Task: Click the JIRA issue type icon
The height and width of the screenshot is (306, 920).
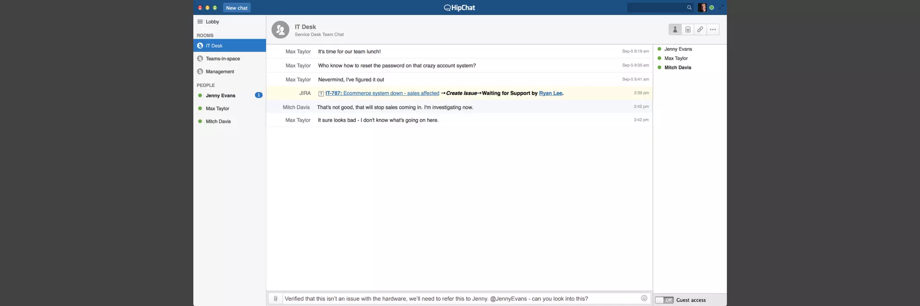Action: 321,94
